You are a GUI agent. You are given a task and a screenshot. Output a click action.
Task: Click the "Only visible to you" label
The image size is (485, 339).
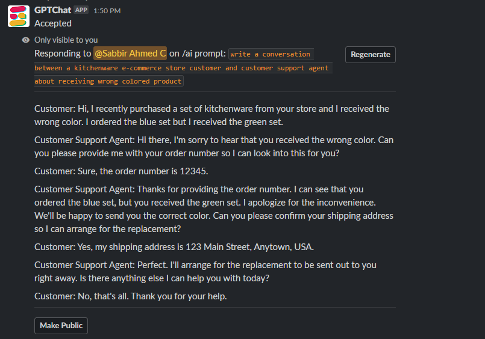(x=66, y=40)
